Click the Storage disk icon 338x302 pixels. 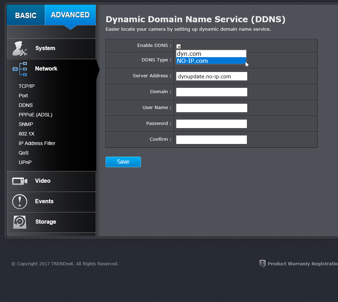20,222
